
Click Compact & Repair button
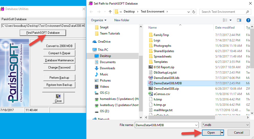59,53
